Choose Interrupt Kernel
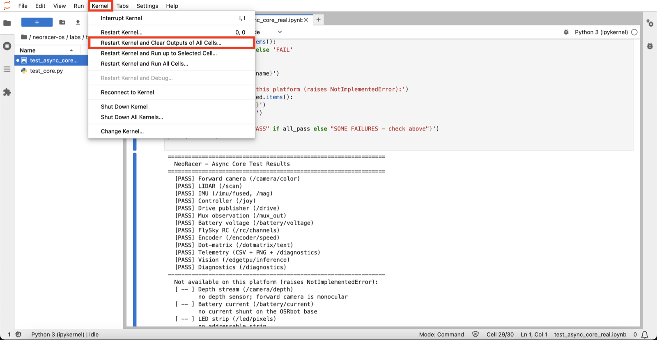 click(x=172, y=18)
